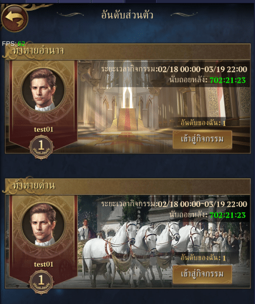Open the ท้าทายด่าน section header
Screen dimensions: 255x304
[127, 186]
